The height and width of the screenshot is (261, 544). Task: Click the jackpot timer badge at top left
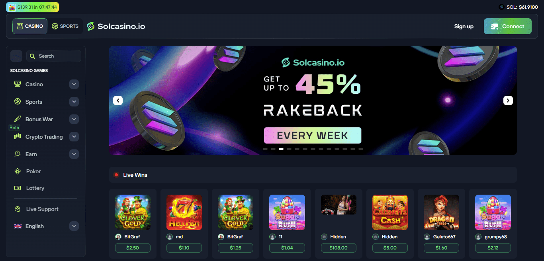click(32, 7)
